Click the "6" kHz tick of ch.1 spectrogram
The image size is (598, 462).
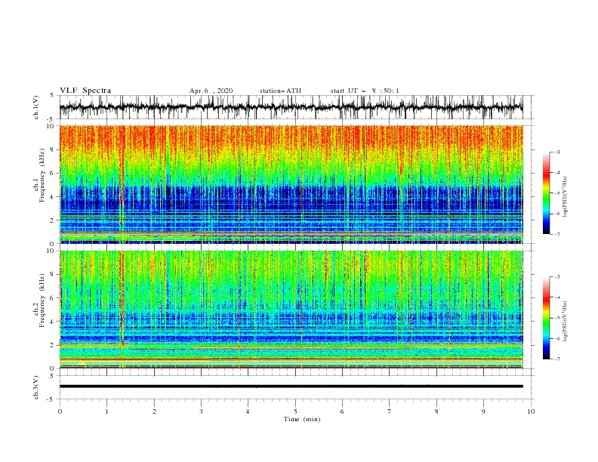(52, 173)
